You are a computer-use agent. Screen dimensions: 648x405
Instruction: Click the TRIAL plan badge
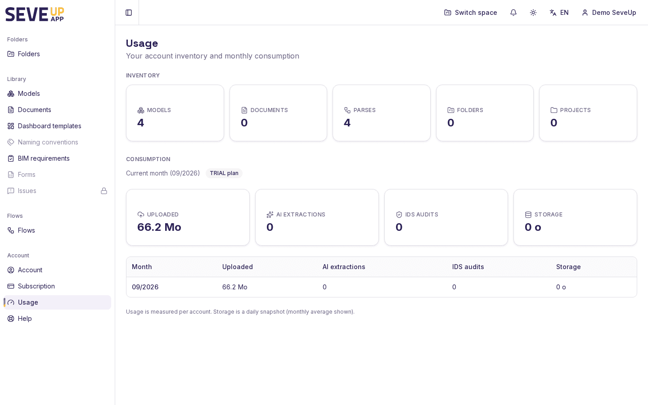coord(224,173)
